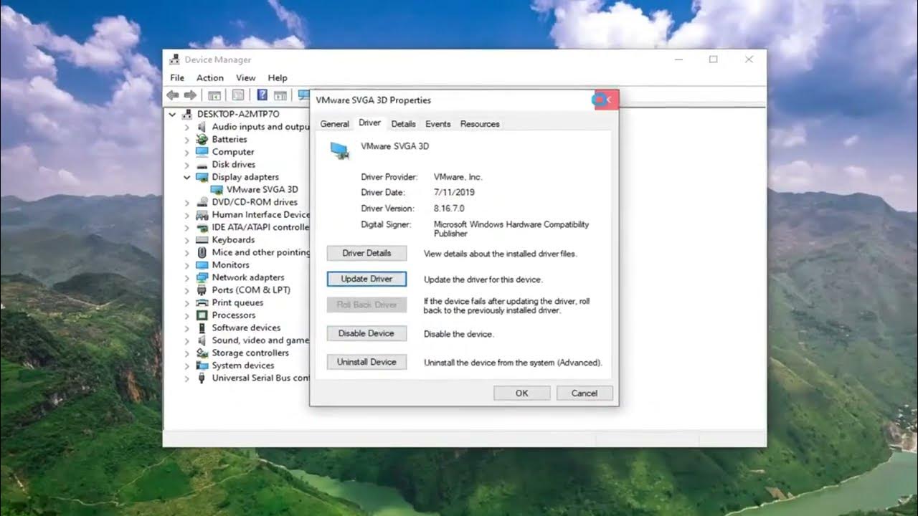Click the Computer category monitor icon
This screenshot has width=918, height=516.
click(x=202, y=152)
